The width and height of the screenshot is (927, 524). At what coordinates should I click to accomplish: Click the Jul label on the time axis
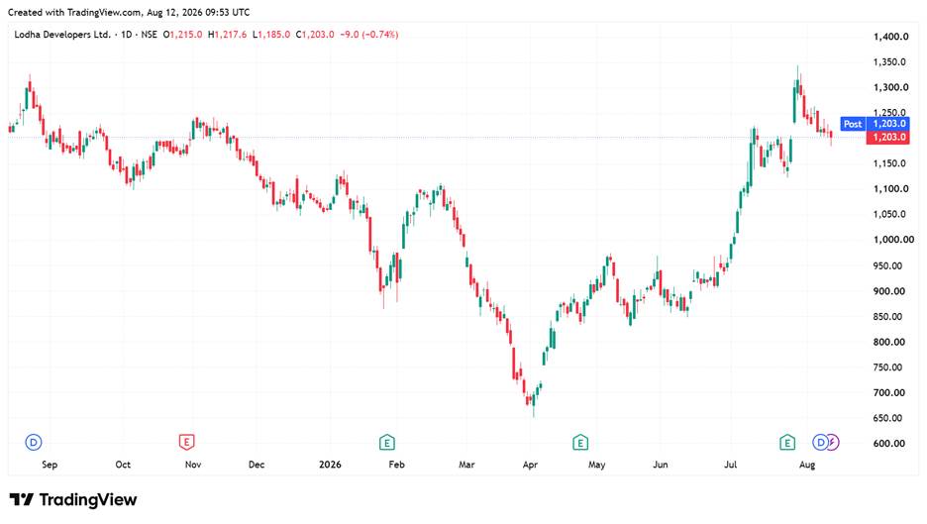tap(731, 465)
